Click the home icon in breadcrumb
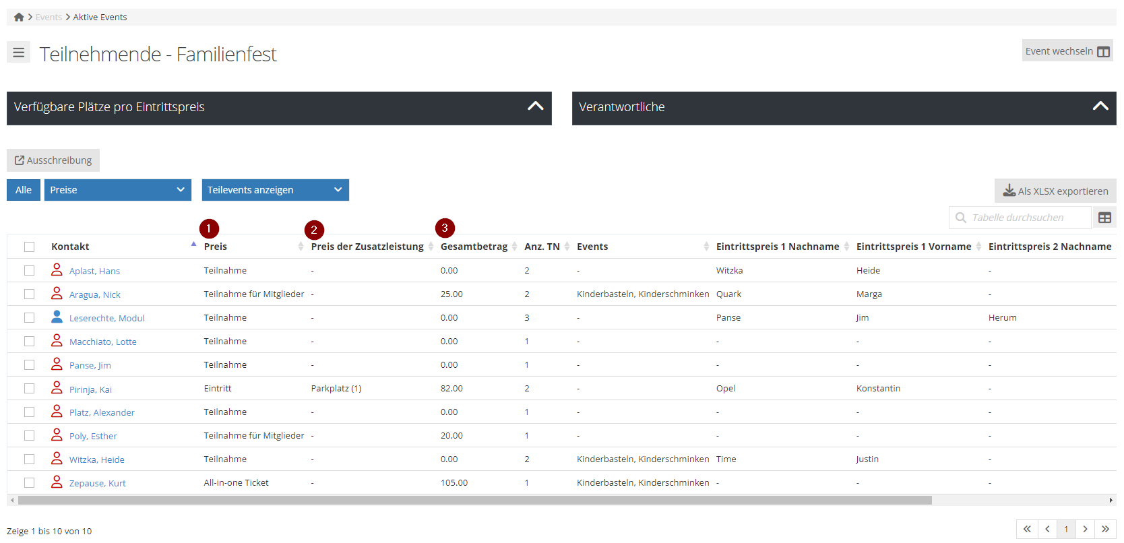Screen dimensions: 1124x543 click(19, 18)
